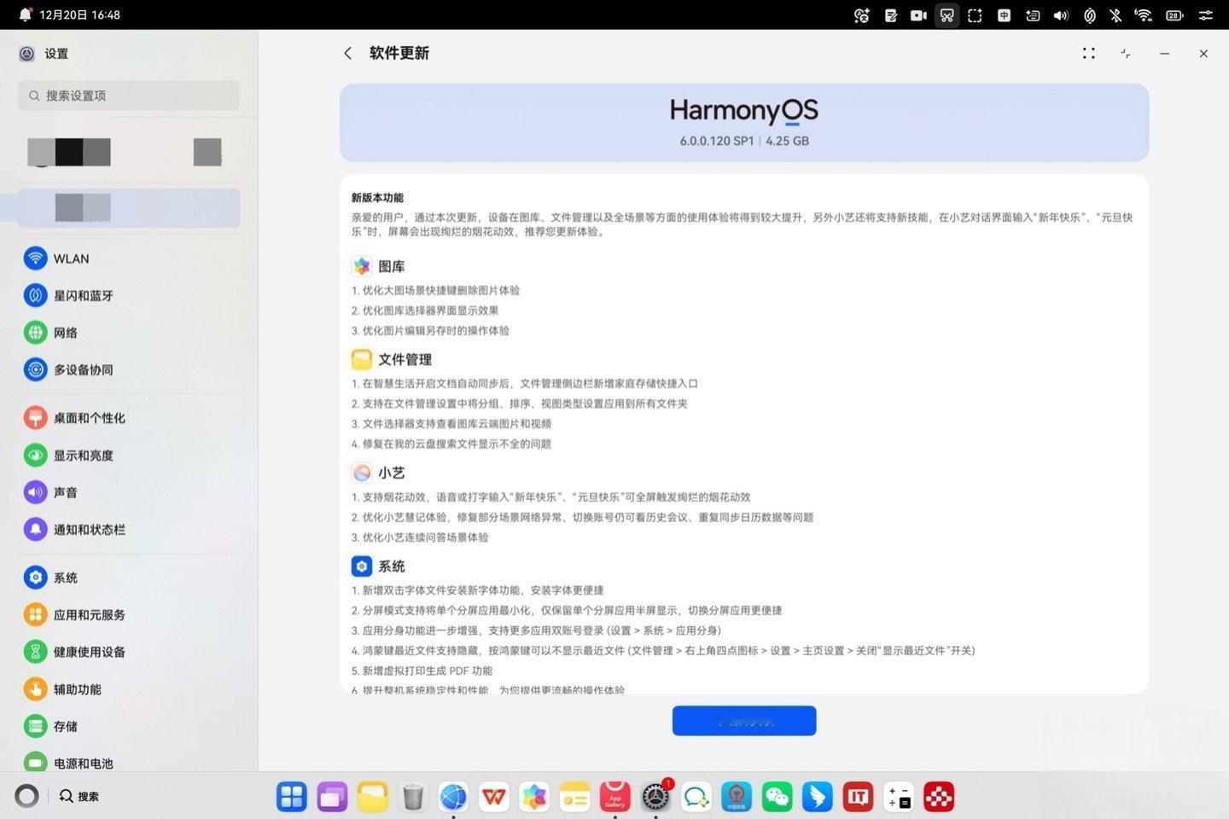Click the 搜索 button in the taskbar
This screenshot has width=1229, height=819.
tap(79, 796)
